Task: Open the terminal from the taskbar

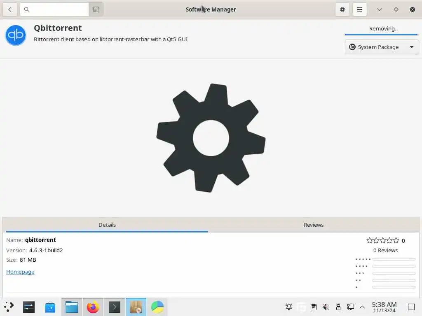Action: pyautogui.click(x=115, y=307)
